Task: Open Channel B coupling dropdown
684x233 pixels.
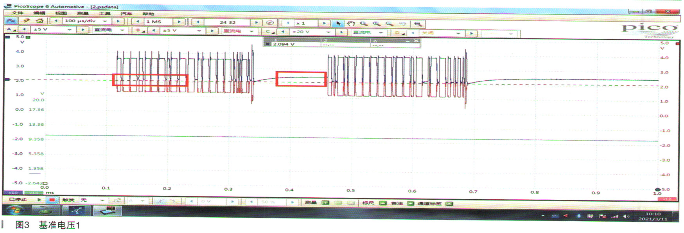Action: coord(251,31)
